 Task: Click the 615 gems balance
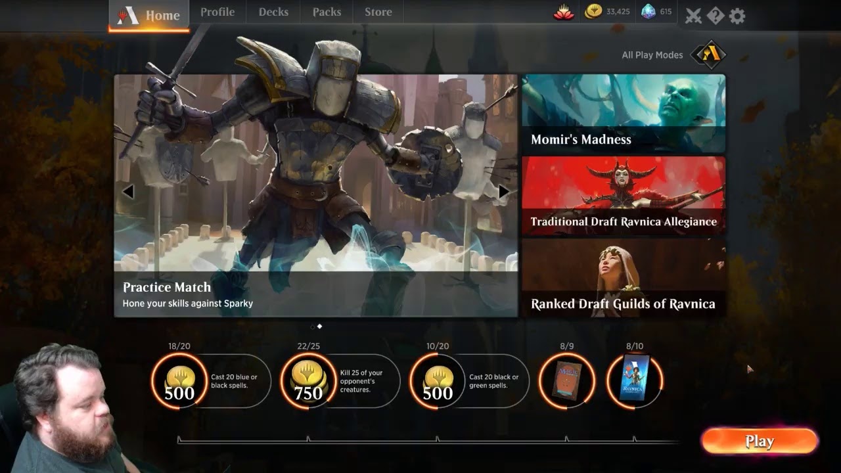pos(666,12)
